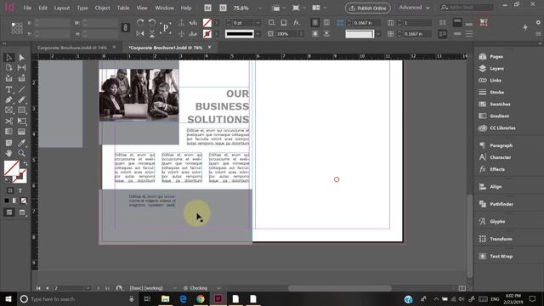Click the fill color swatch in toolbox
Viewport: 544px width, 306px height.
pos(11,168)
